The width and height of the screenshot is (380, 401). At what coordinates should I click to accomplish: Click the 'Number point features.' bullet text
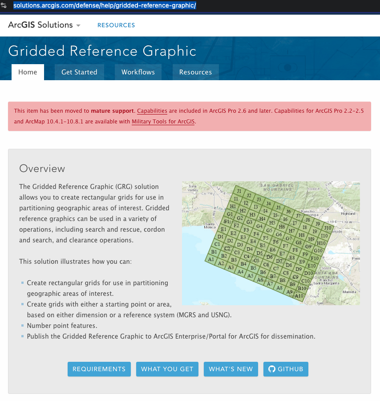click(x=62, y=326)
